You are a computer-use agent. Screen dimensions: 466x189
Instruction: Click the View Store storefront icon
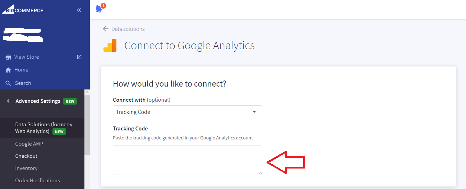coord(8,57)
